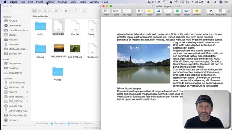Open the File menu
The width and height of the screenshot is (232, 130).
click(23, 2)
